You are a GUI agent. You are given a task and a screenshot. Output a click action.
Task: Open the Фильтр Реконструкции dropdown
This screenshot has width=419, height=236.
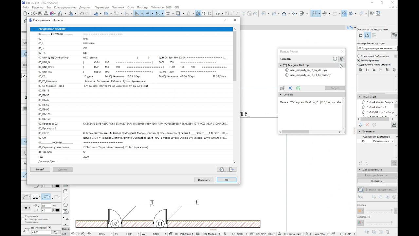pos(377,49)
